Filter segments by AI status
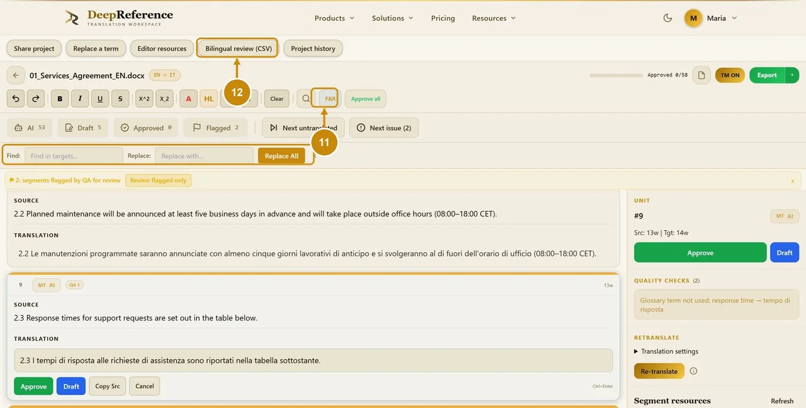806x408 pixels. coord(30,128)
